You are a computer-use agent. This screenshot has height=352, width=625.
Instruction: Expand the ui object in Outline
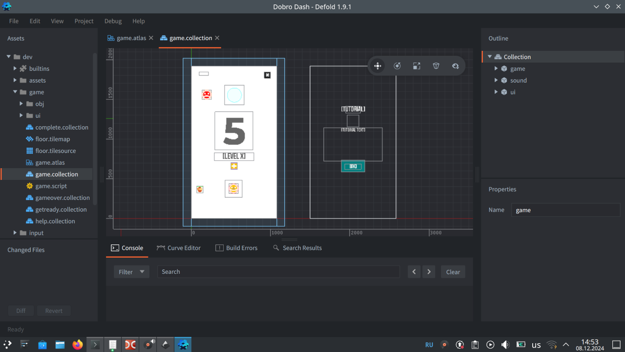[496, 92]
